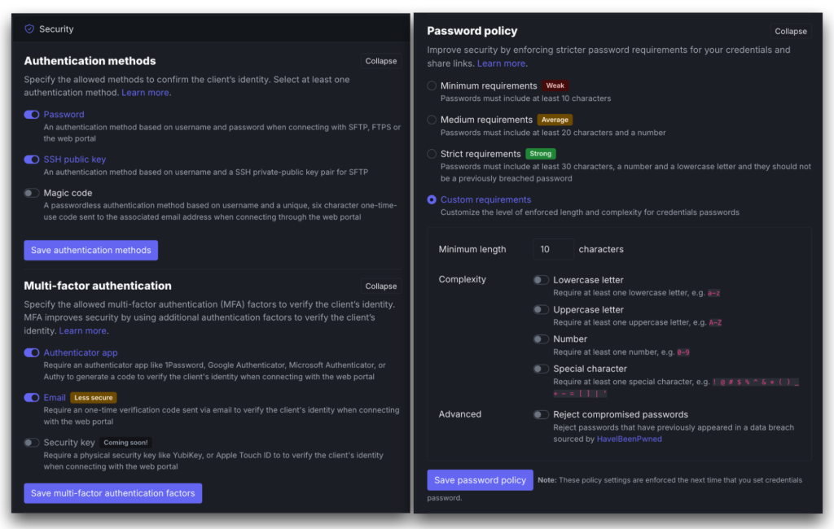Select Medium requirements radio option
Screen dimensions: 834x529
(432, 120)
